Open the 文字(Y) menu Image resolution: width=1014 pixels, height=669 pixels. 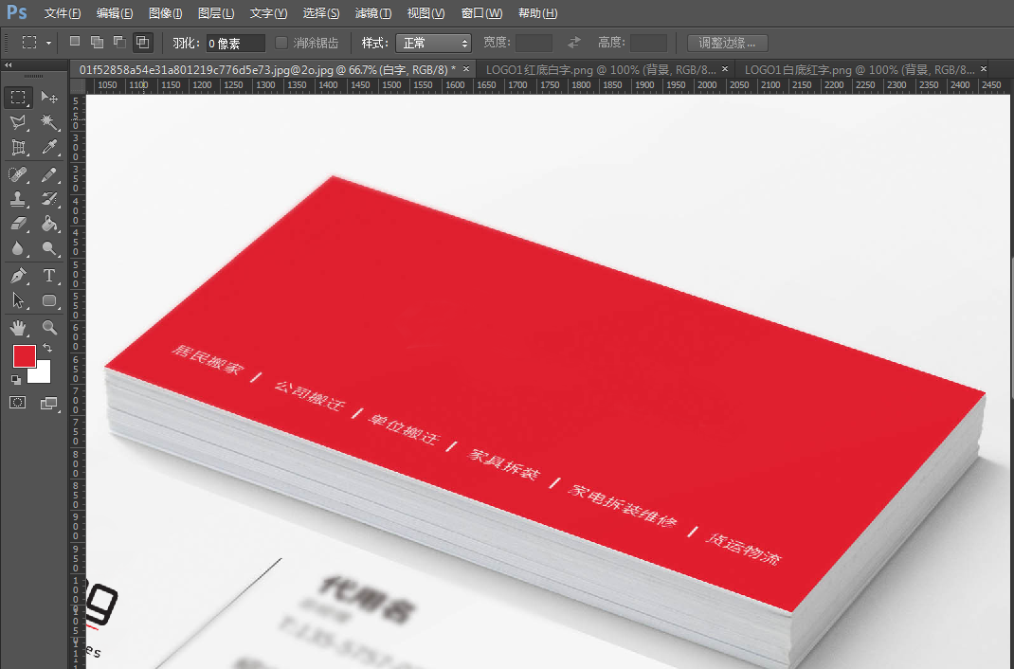click(x=268, y=13)
